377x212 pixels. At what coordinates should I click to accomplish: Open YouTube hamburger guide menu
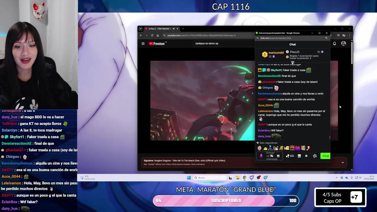click(143, 44)
